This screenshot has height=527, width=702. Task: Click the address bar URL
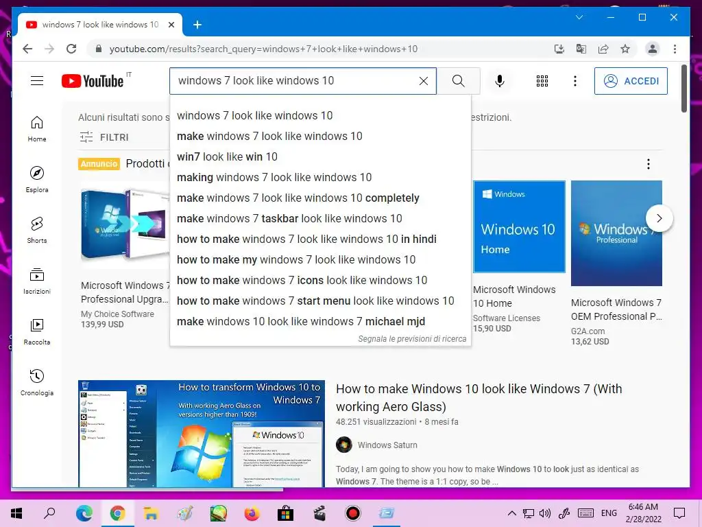tap(263, 49)
